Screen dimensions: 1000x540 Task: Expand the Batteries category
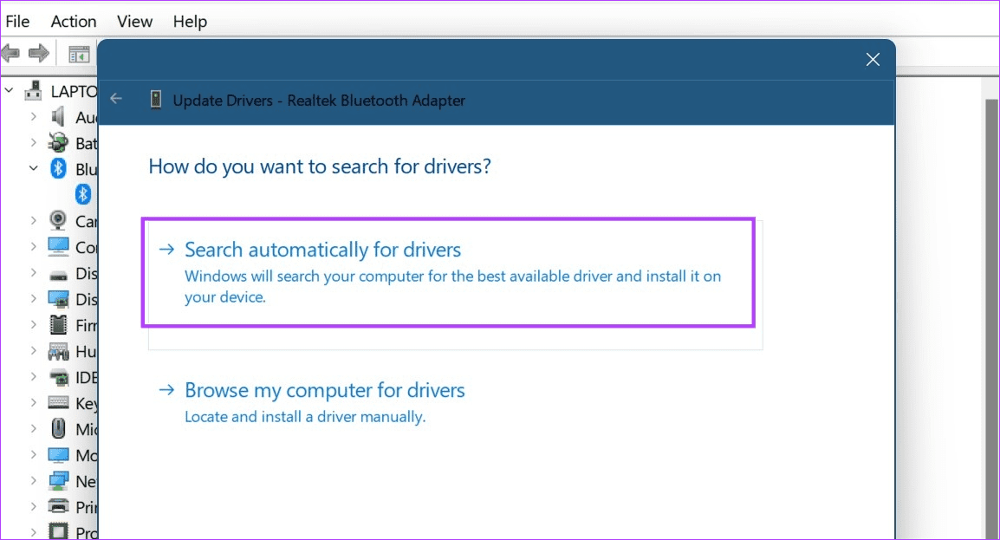point(33,143)
